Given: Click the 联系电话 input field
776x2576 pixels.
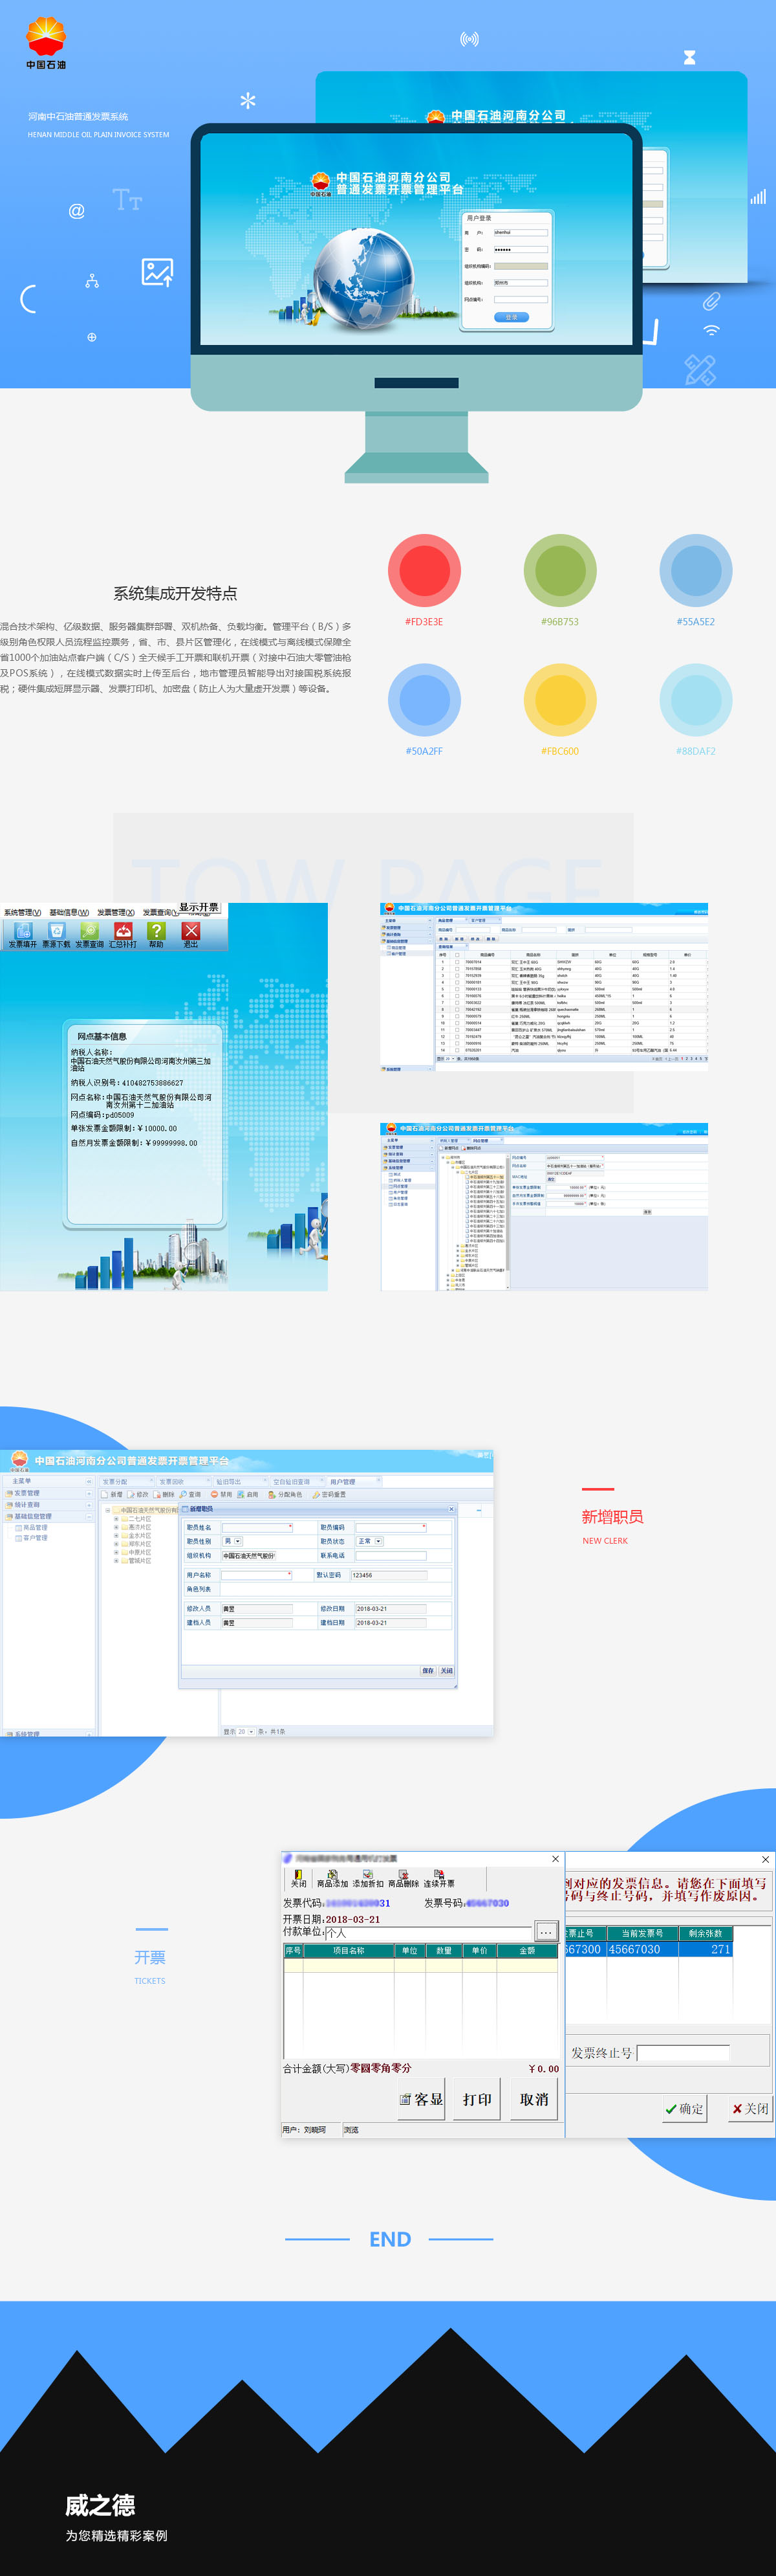Looking at the screenshot, I should point(391,1555).
